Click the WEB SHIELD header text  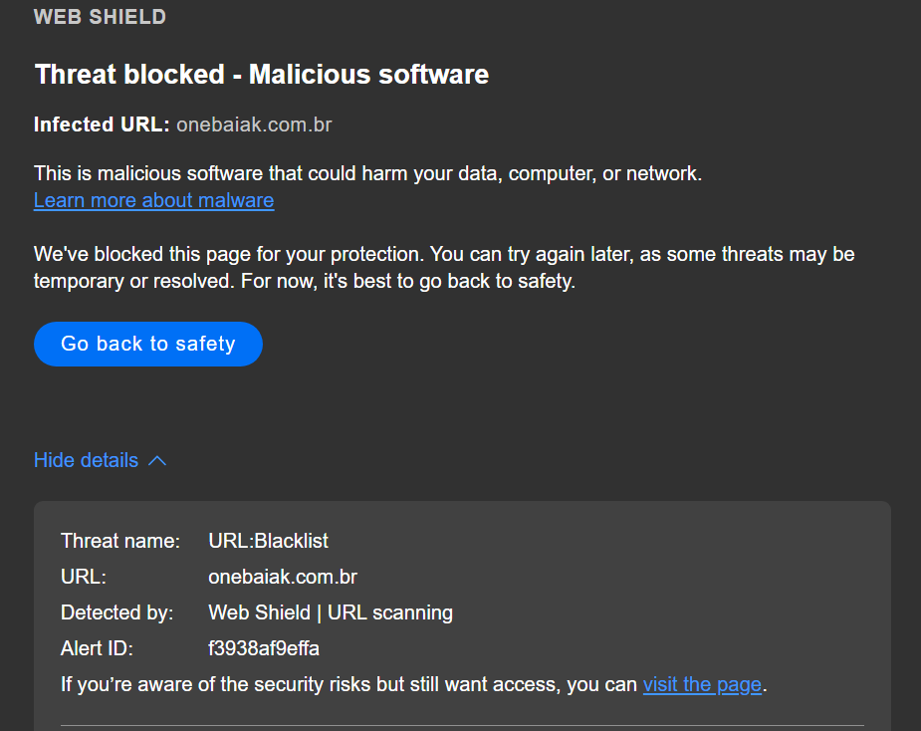tap(100, 17)
